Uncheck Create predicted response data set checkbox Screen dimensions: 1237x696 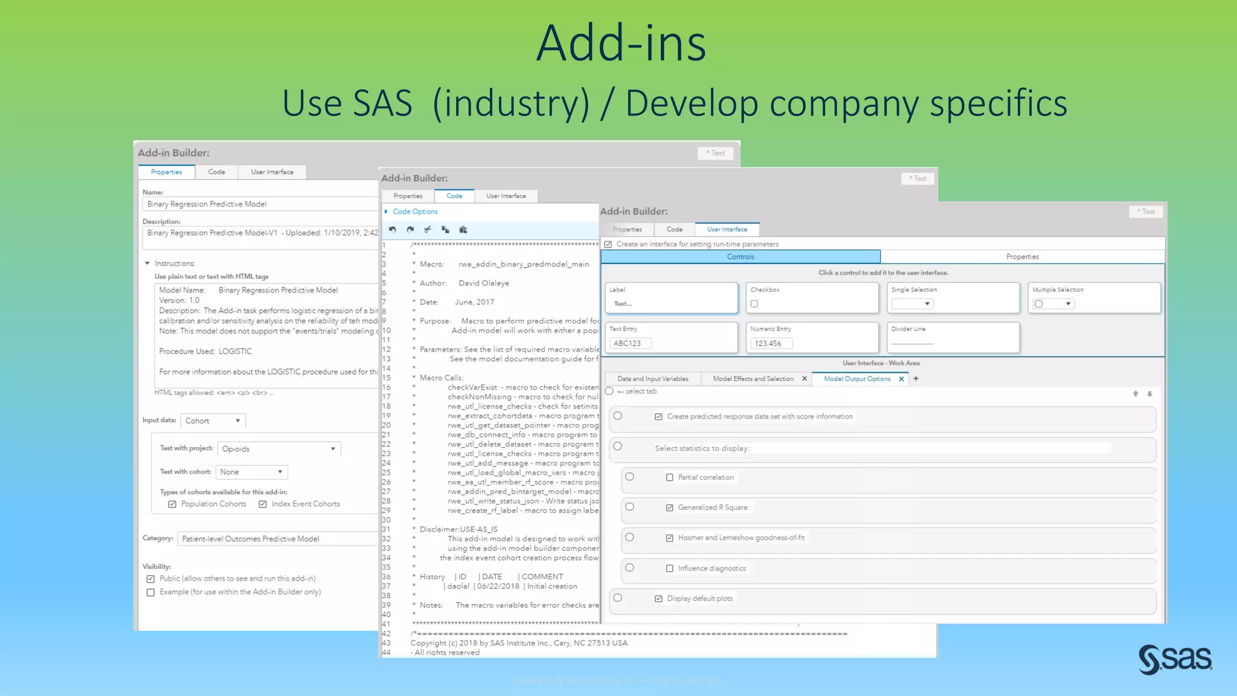coord(658,417)
